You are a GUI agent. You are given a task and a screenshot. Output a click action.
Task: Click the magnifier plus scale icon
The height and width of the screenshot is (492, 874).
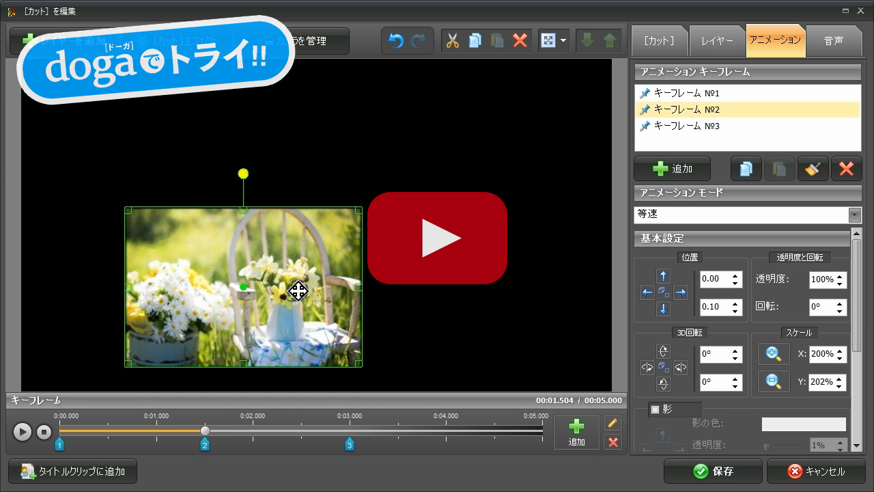[x=773, y=354]
